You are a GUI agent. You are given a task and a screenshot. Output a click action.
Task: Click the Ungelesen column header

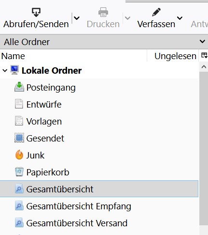pos(173,56)
